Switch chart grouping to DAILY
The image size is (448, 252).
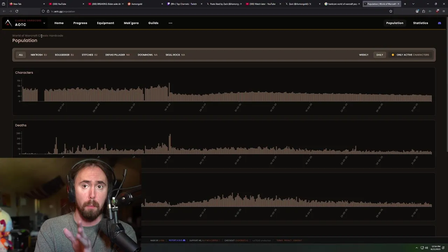(380, 55)
